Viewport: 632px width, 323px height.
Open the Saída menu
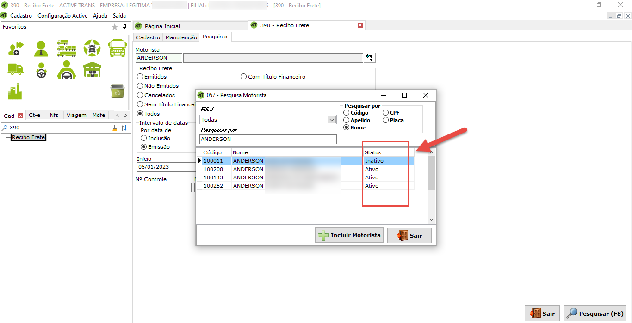(x=119, y=16)
